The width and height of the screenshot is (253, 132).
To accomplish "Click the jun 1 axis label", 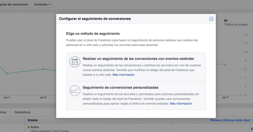I will 7,97.
